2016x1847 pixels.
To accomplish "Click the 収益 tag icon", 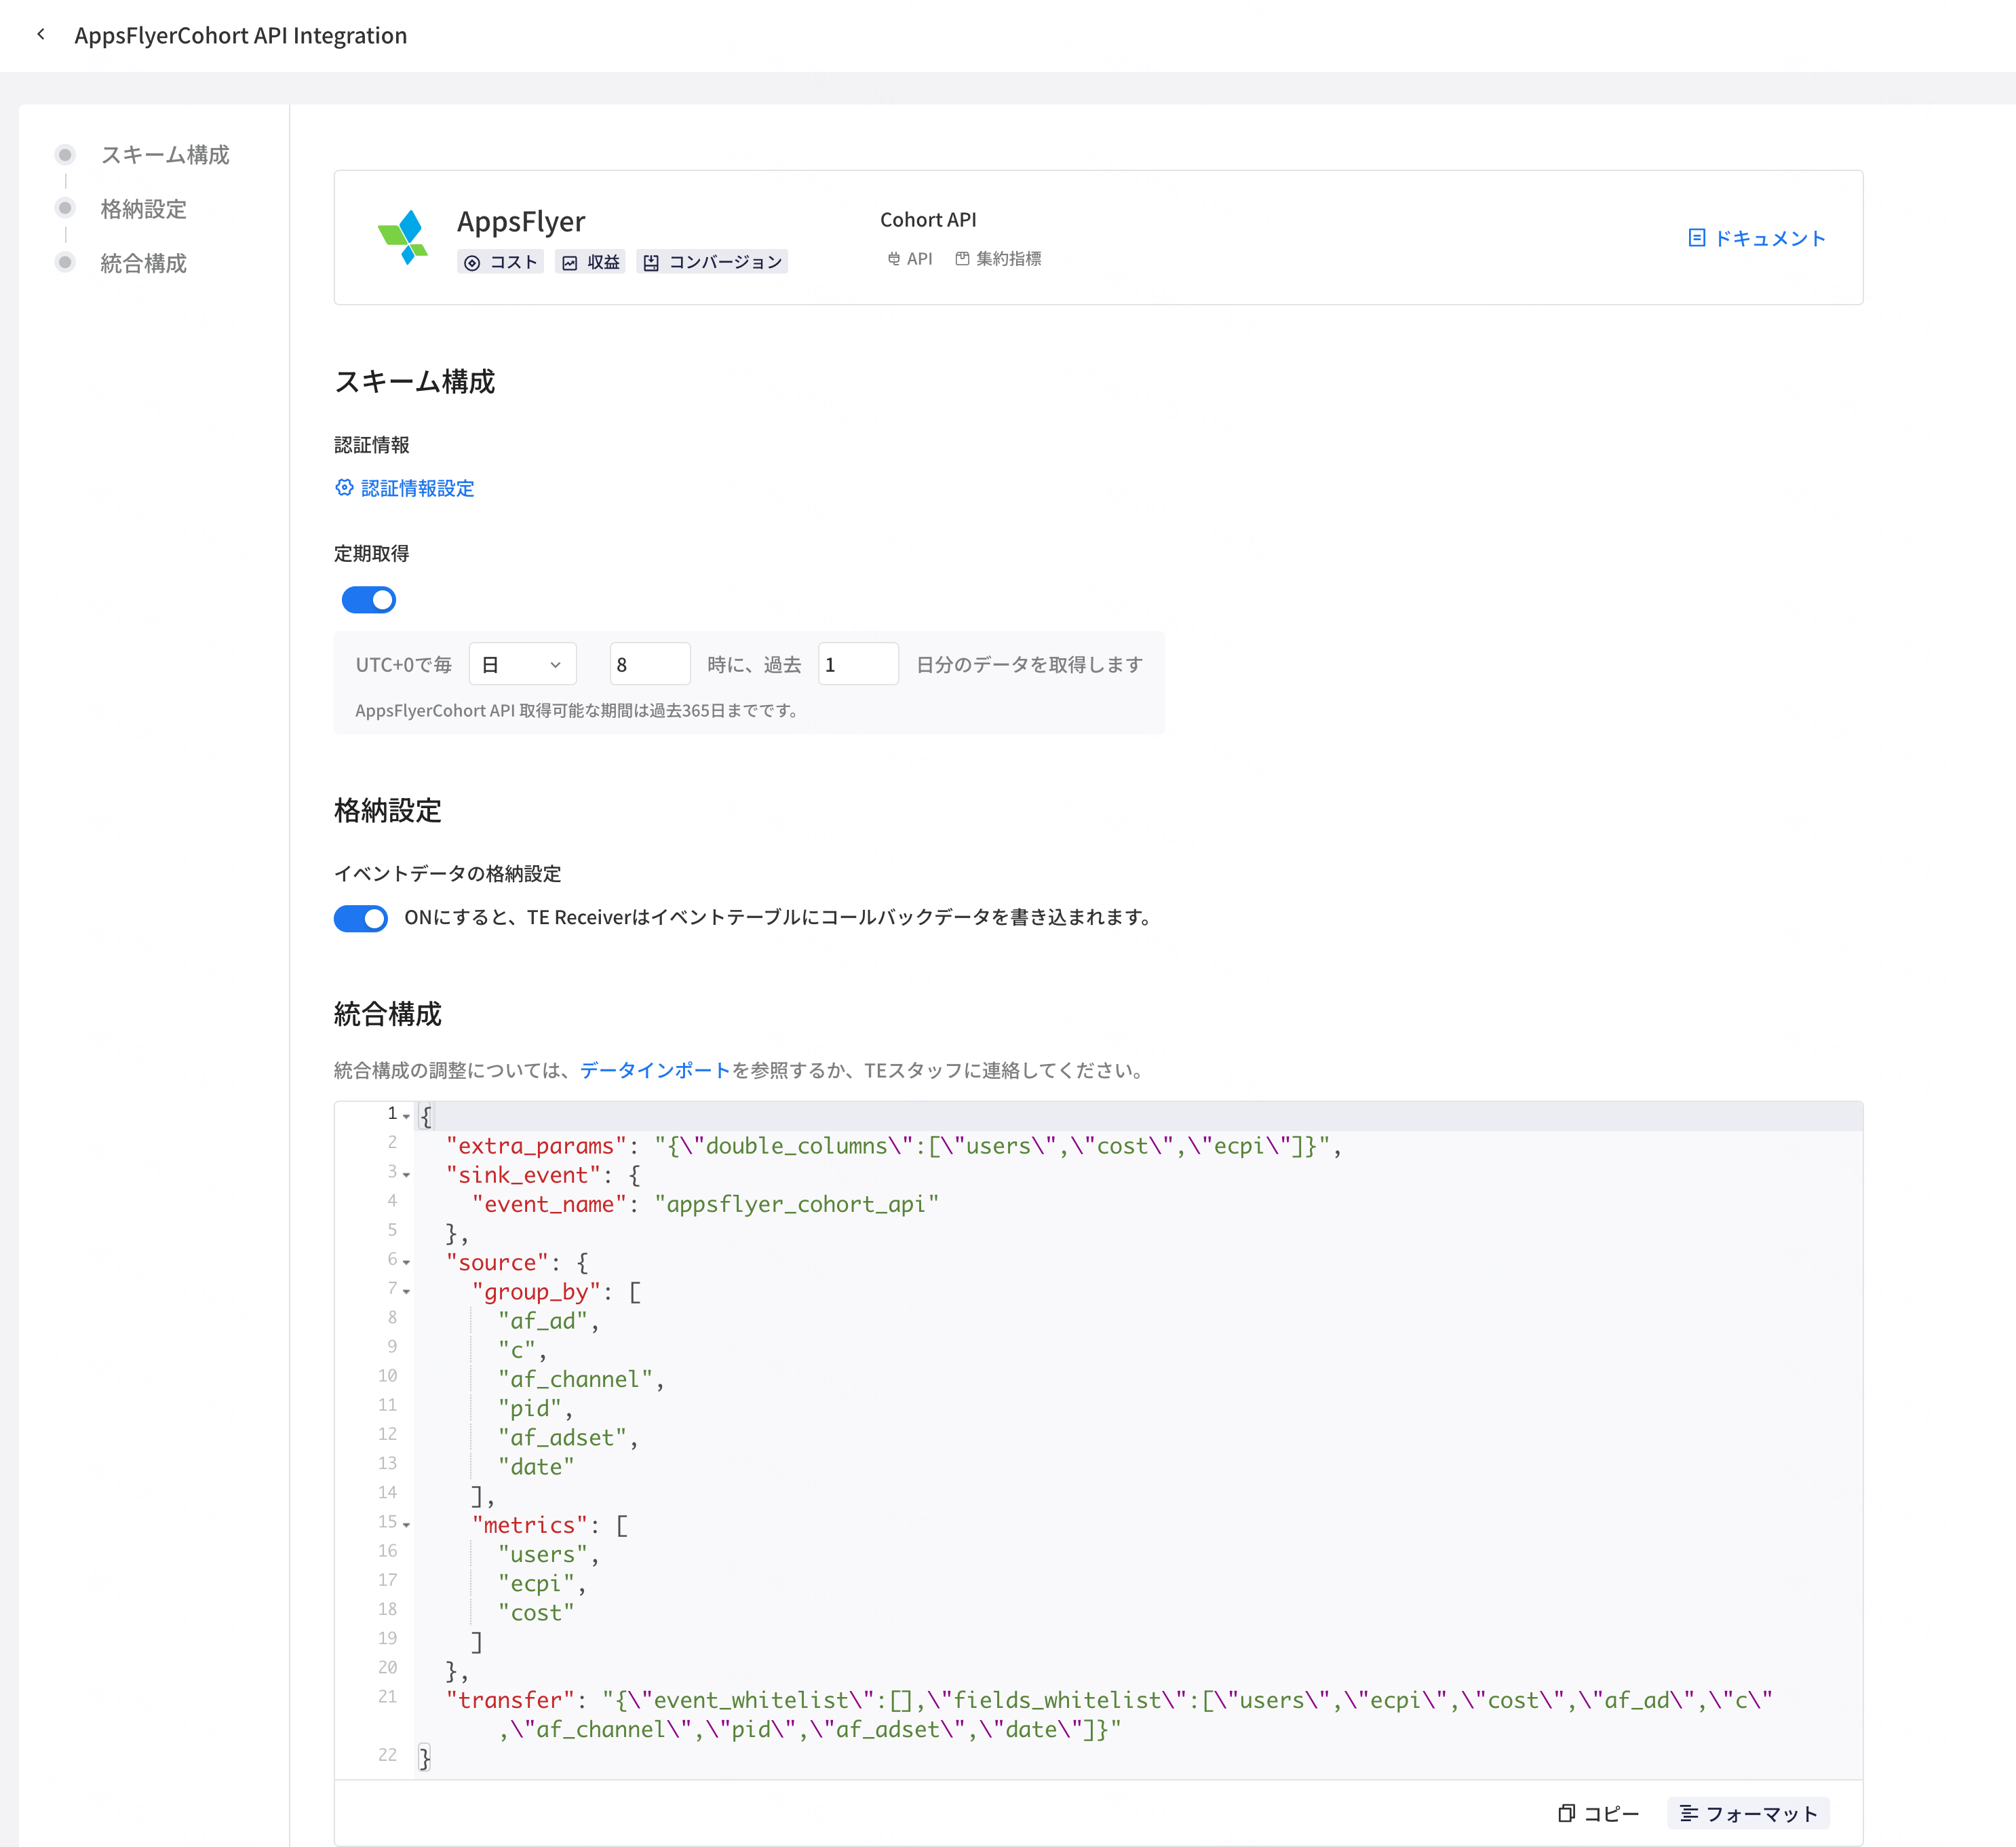I will pos(570,262).
